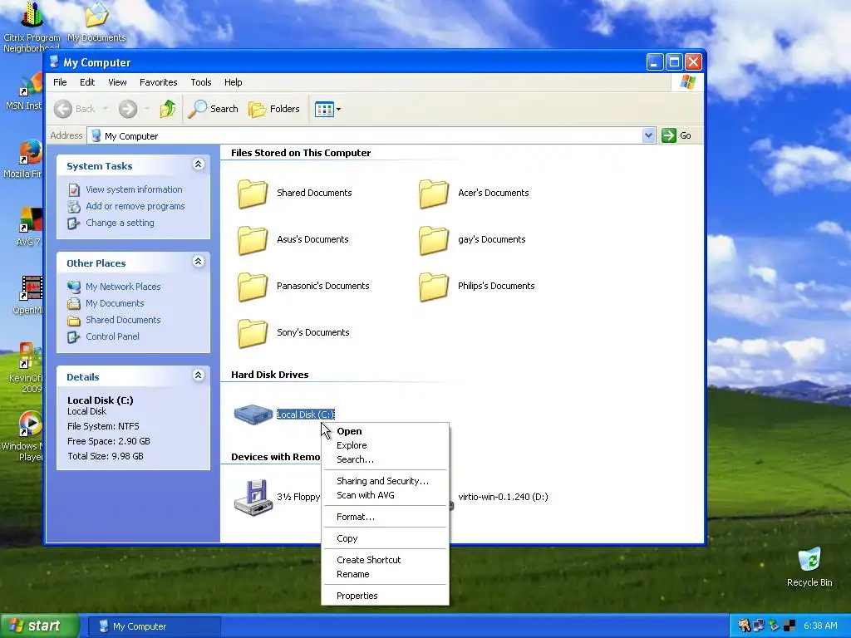Click the My Computer title bar icon
This screenshot has height=638, width=851.
coord(54,61)
